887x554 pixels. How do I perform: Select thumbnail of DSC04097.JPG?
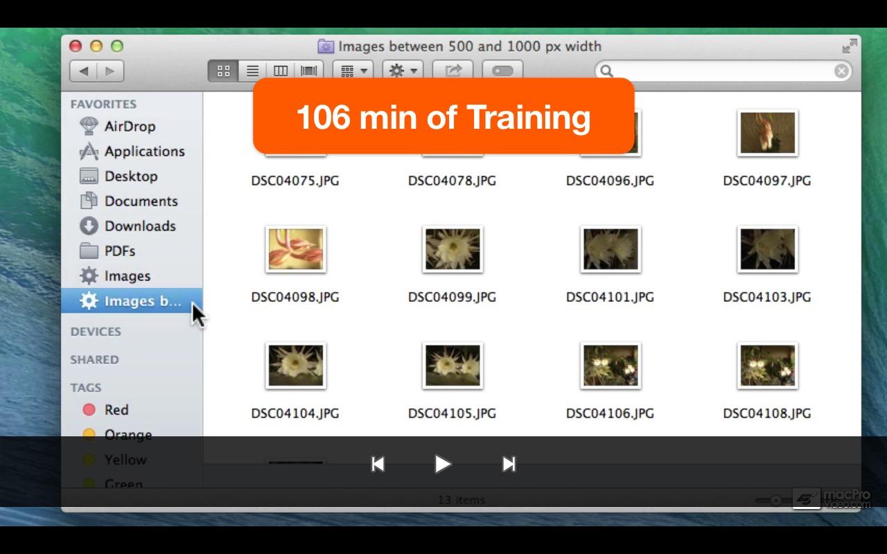pyautogui.click(x=767, y=133)
